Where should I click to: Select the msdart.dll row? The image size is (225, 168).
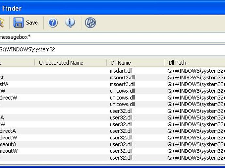[112, 71]
